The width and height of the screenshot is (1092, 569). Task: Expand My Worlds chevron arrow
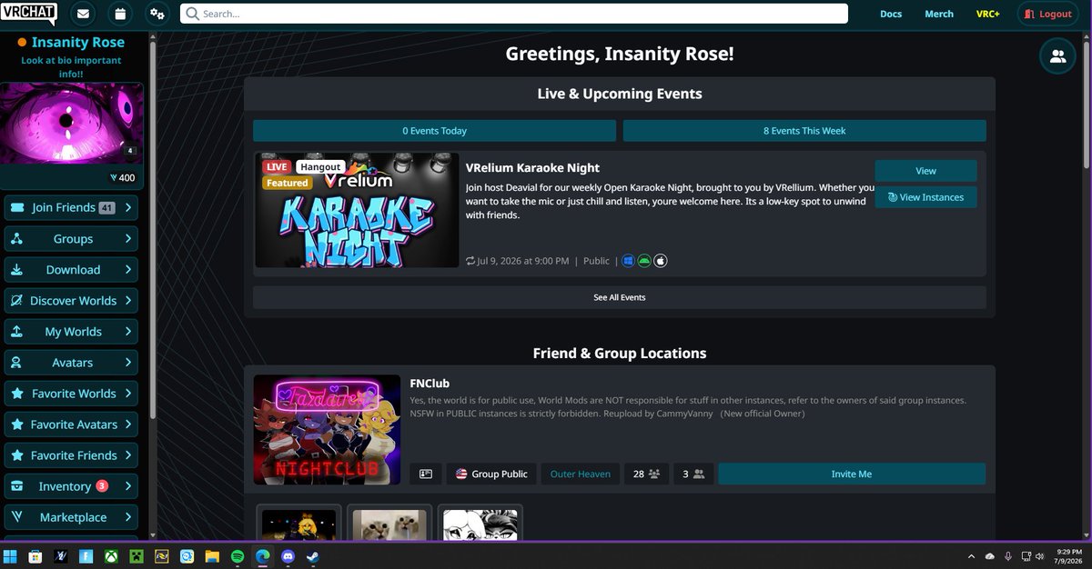128,332
